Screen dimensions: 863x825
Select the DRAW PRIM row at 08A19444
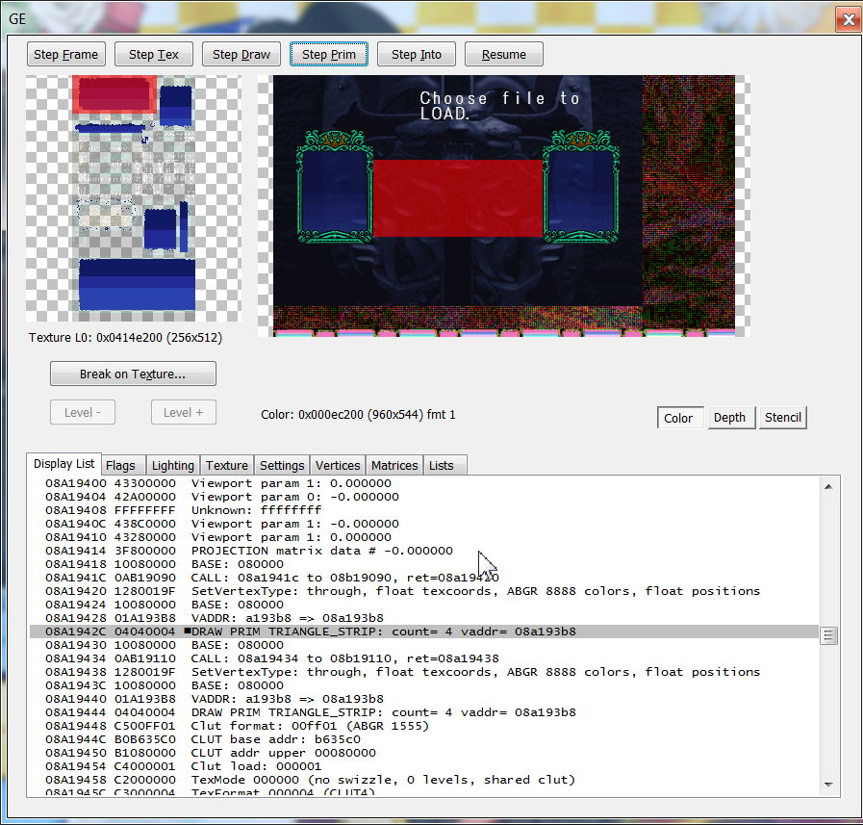click(423, 712)
